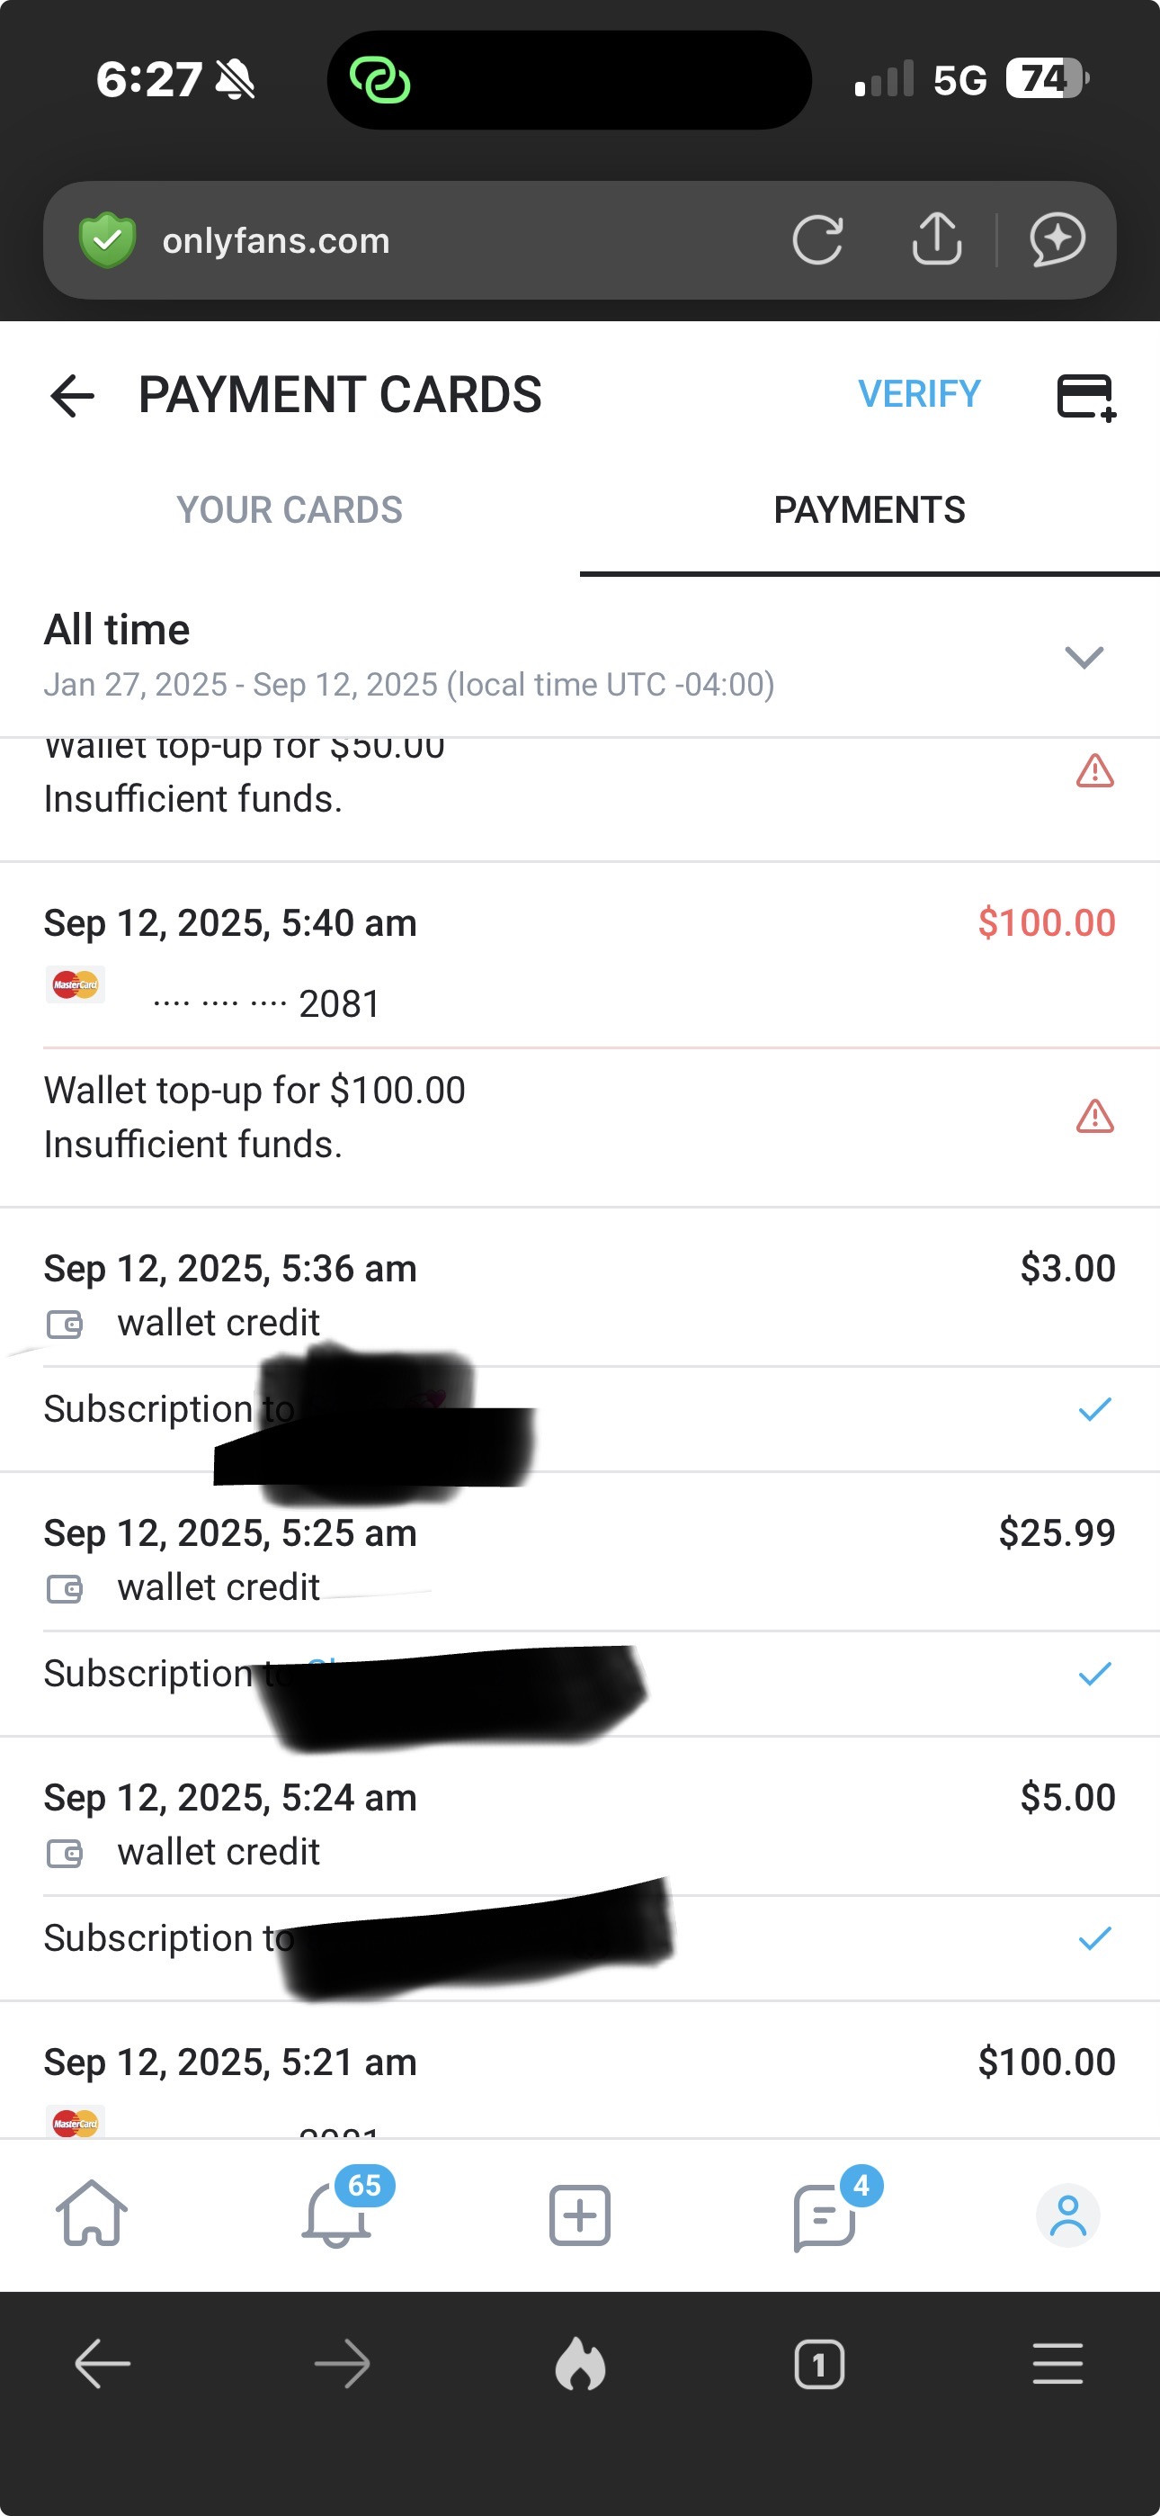Tap the back arrow beside Payment Cards
The width and height of the screenshot is (1160, 2516).
pos(72,396)
